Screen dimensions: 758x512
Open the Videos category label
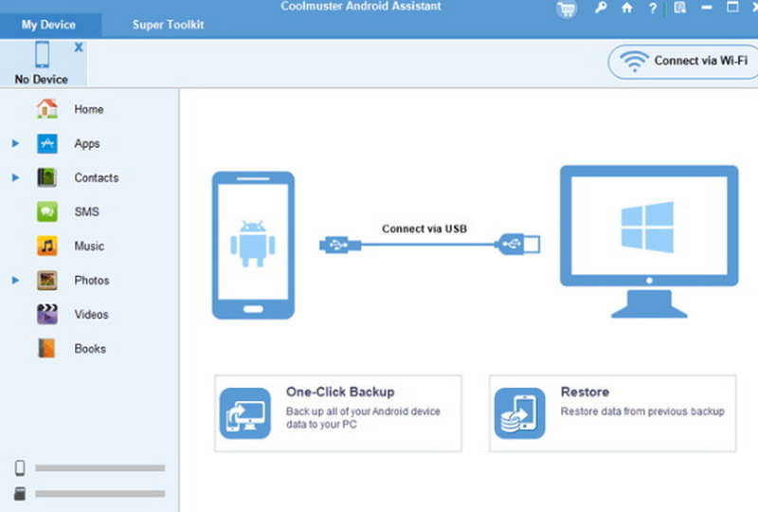[91, 315]
